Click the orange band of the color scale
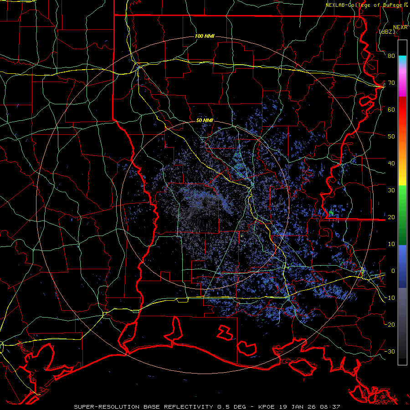Viewport: 410px width, 410px height. (x=402, y=152)
